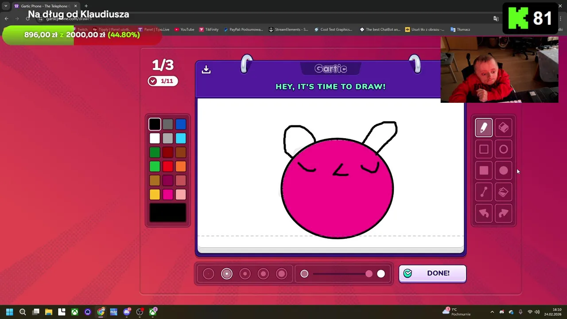Choose the empty ellipse shape tool
567x319 pixels.
[x=504, y=149]
